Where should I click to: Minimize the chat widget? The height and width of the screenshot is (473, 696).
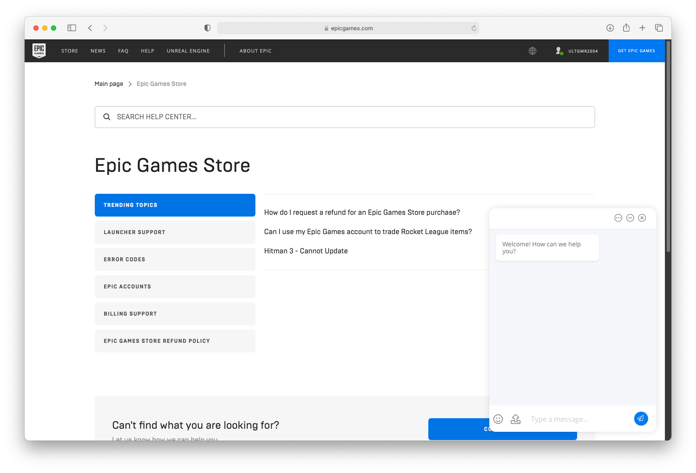click(630, 218)
